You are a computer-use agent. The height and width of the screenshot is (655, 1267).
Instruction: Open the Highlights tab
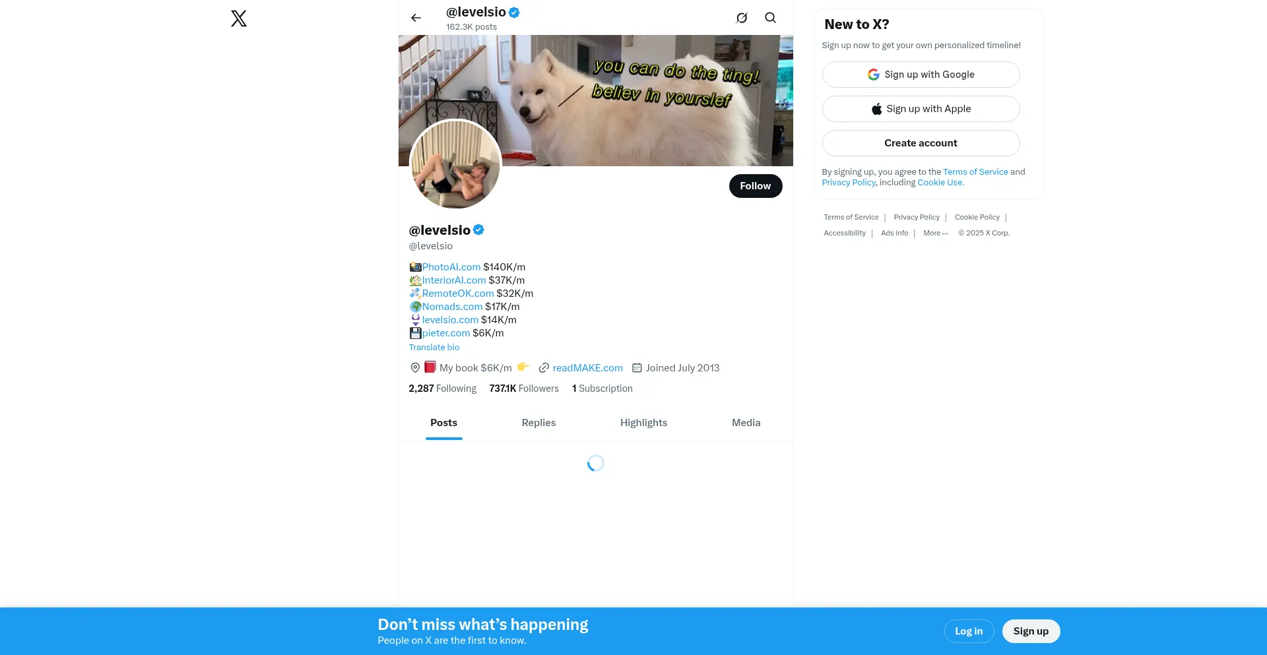point(643,423)
